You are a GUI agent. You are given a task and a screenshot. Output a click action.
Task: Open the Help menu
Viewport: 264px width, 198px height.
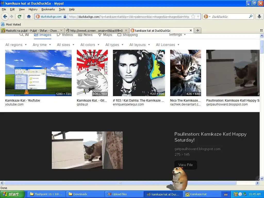(x=72, y=9)
